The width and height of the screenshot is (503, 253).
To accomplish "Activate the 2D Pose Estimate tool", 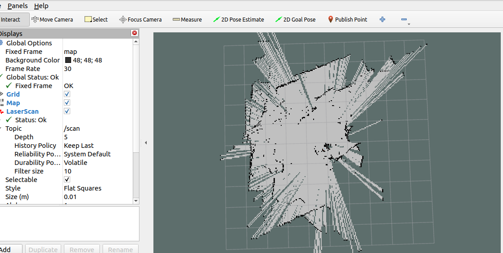I will click(x=238, y=19).
